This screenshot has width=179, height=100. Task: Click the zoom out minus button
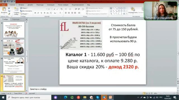pos(159,93)
